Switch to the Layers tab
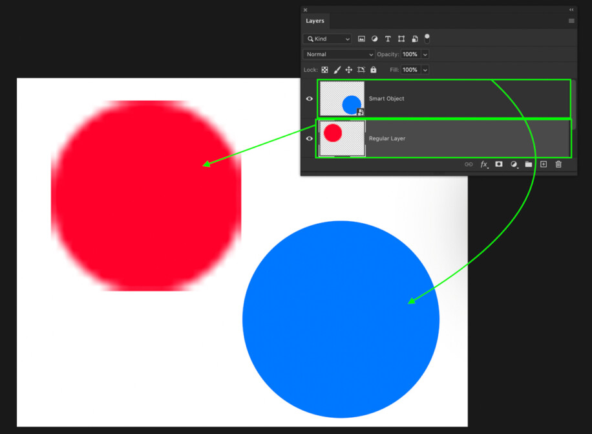 tap(315, 21)
